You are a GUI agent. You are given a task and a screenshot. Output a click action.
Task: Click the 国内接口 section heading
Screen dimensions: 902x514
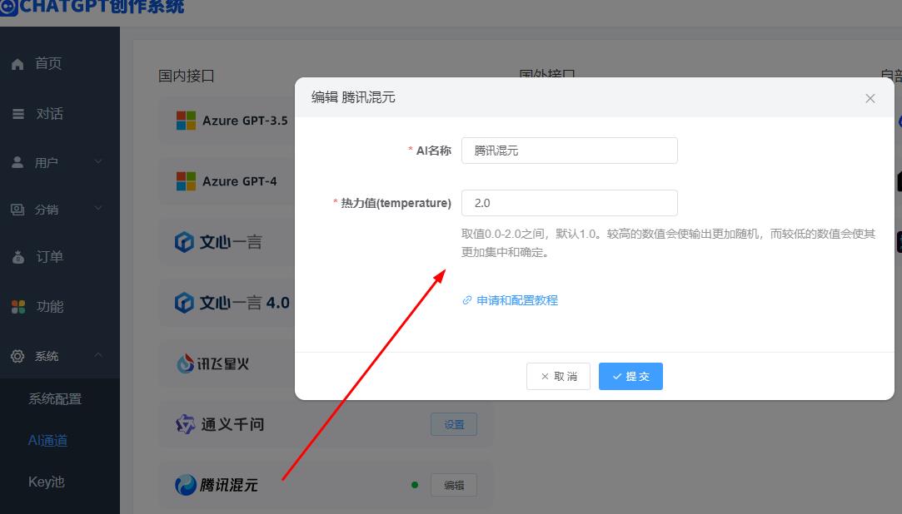click(187, 76)
